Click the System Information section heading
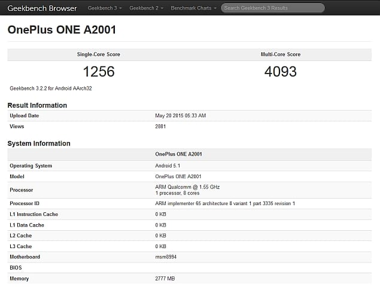The width and height of the screenshot is (380, 287). click(x=39, y=143)
